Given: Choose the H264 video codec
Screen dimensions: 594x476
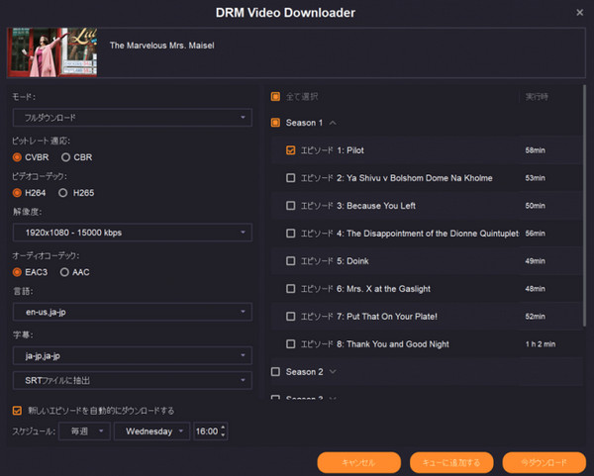Looking at the screenshot, I should click(x=29, y=193).
